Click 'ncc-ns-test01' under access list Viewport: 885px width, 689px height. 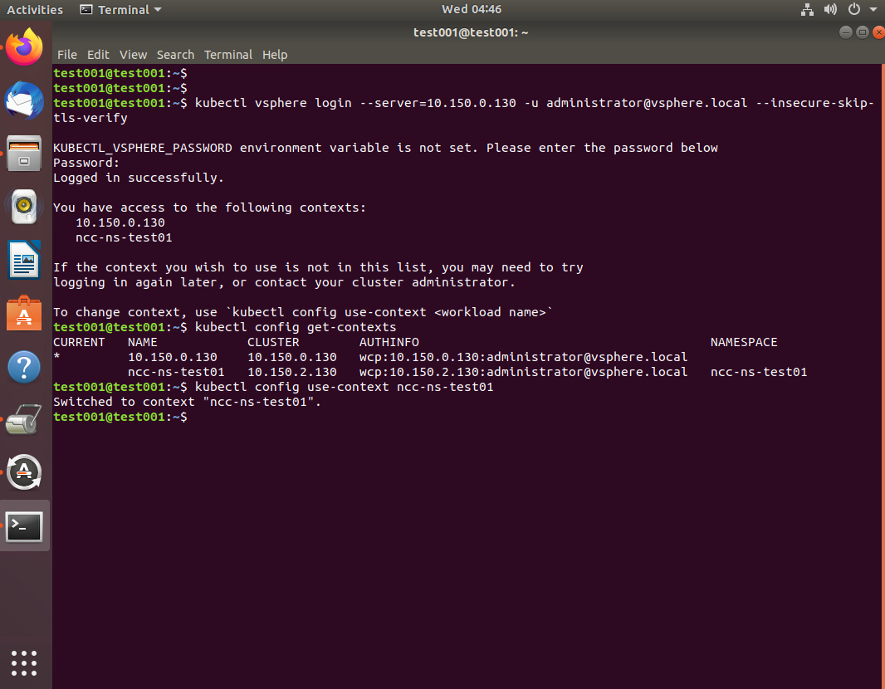tap(124, 237)
